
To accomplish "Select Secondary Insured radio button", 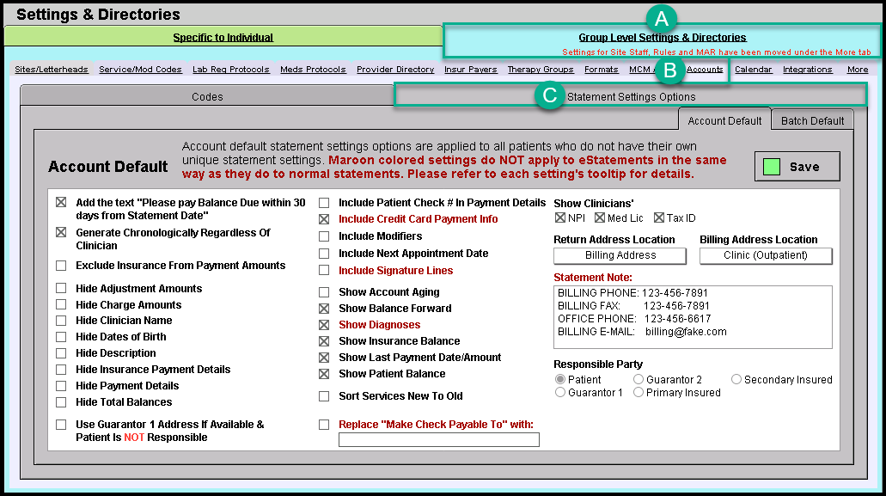I will [x=736, y=380].
